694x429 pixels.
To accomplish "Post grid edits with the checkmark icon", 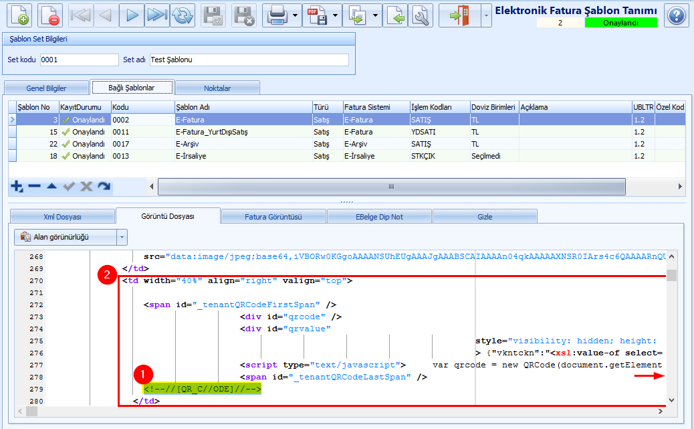I will tap(69, 187).
